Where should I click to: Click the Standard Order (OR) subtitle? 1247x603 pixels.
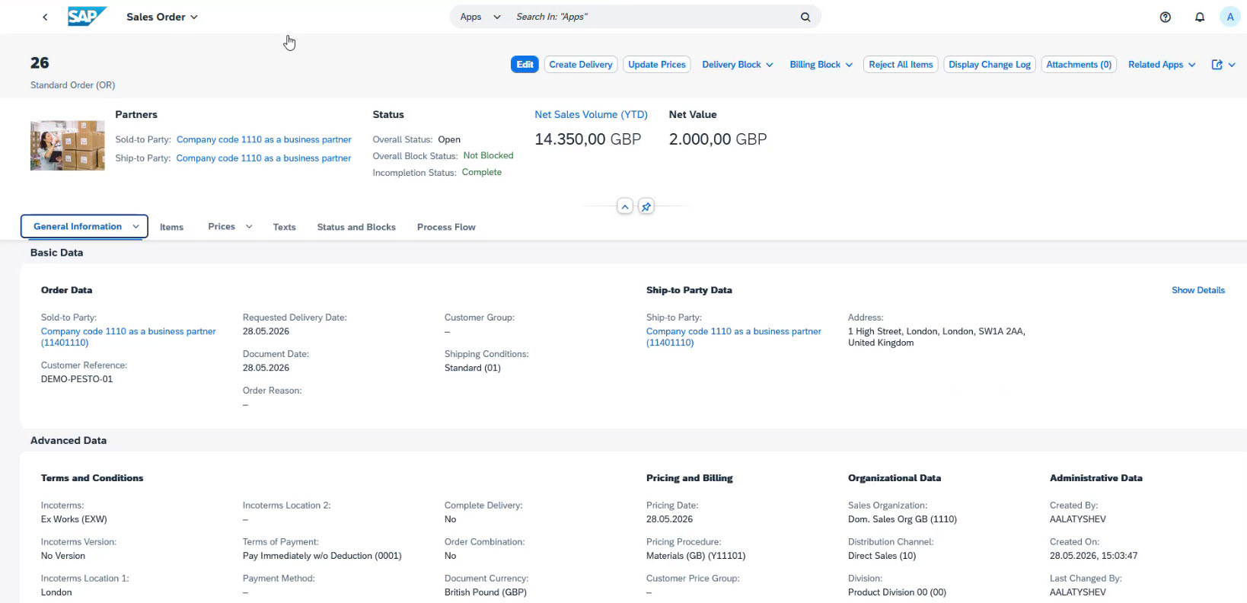(73, 85)
